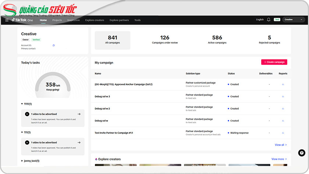The image size is (309, 174).
Task: Click the View all campaigns link
Action: [x=281, y=145]
